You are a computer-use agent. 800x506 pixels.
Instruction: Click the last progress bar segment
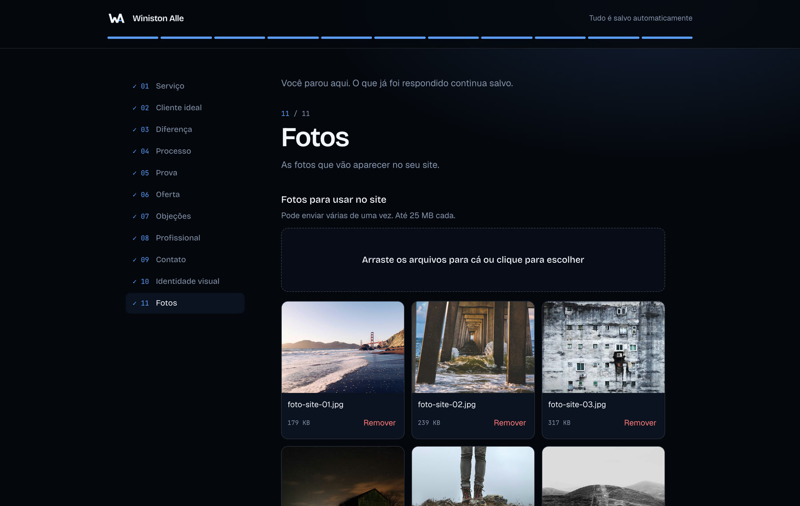(667, 38)
